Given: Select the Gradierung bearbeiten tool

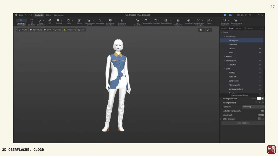Looking at the screenshot, I should [122, 21].
